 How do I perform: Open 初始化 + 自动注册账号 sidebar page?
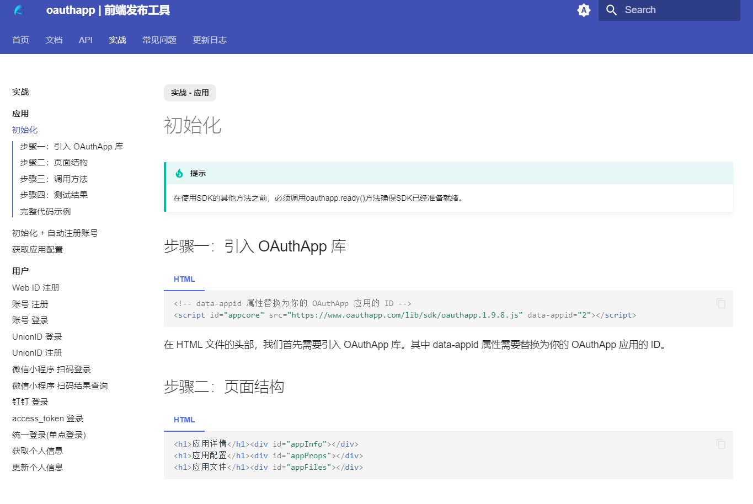[55, 233]
